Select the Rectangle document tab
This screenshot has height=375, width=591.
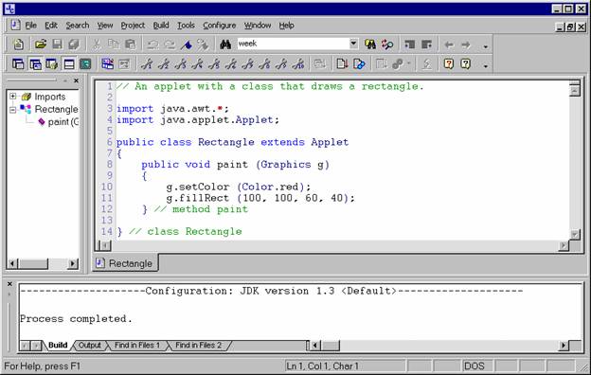tap(126, 263)
